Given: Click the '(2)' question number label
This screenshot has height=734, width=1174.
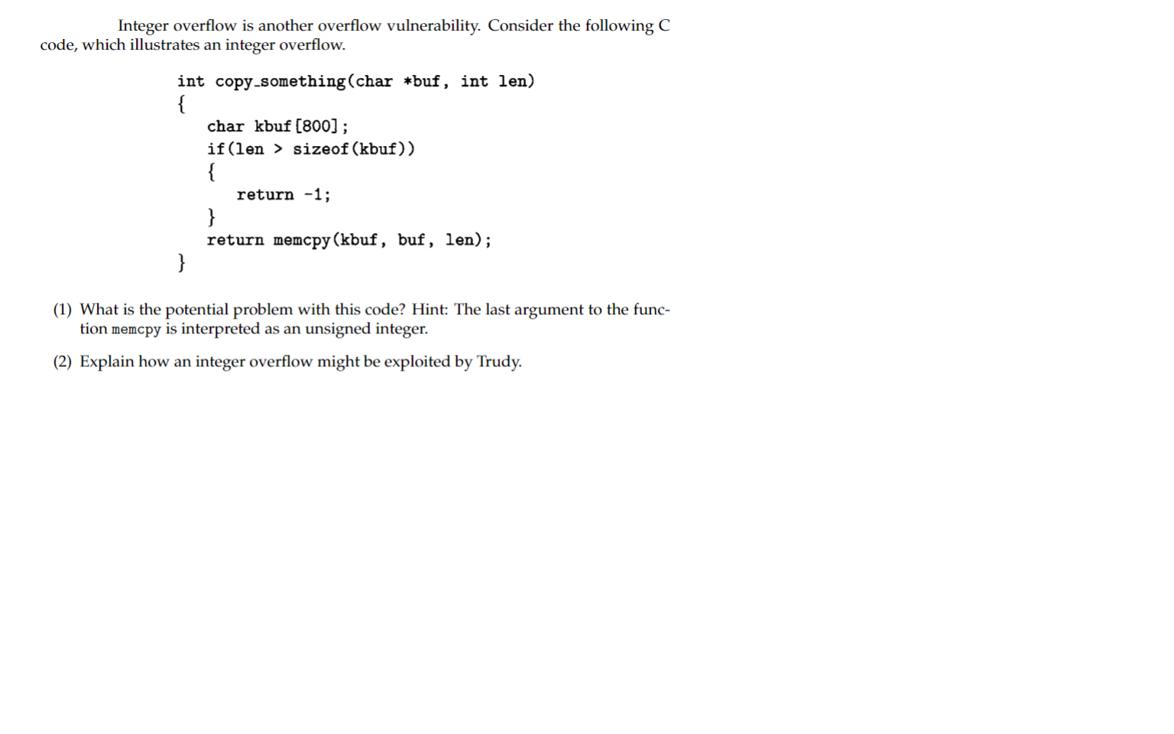Looking at the screenshot, I should point(62,362).
